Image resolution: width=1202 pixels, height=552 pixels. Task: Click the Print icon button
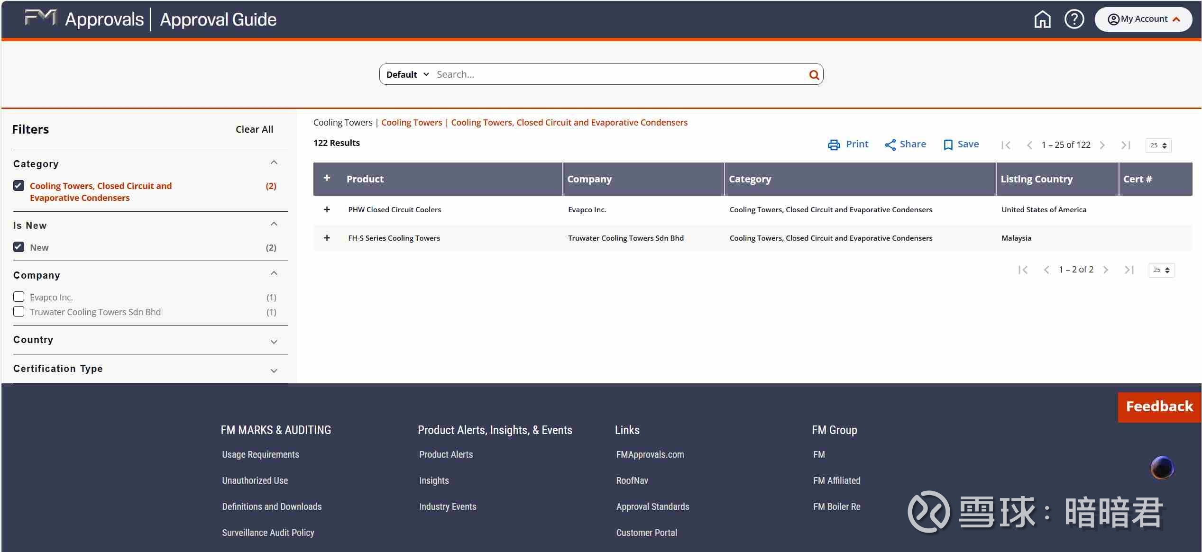click(834, 145)
